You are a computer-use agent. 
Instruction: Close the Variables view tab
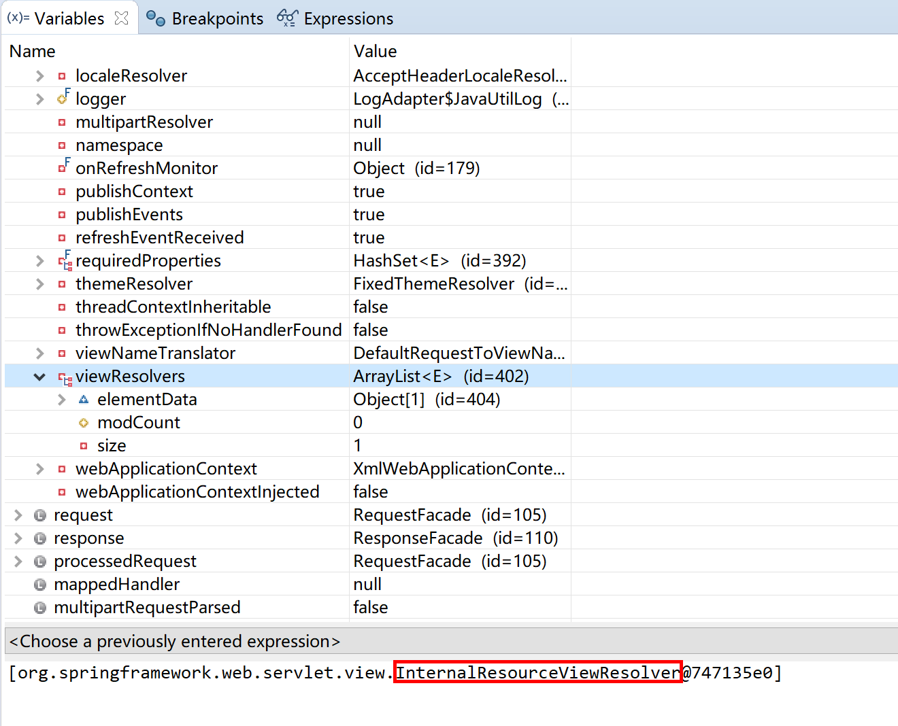click(121, 18)
